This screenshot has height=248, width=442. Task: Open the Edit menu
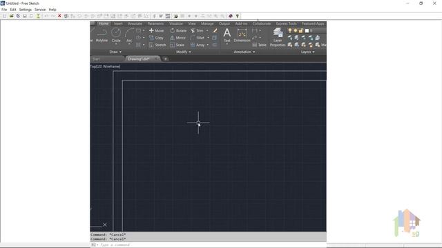pos(13,10)
